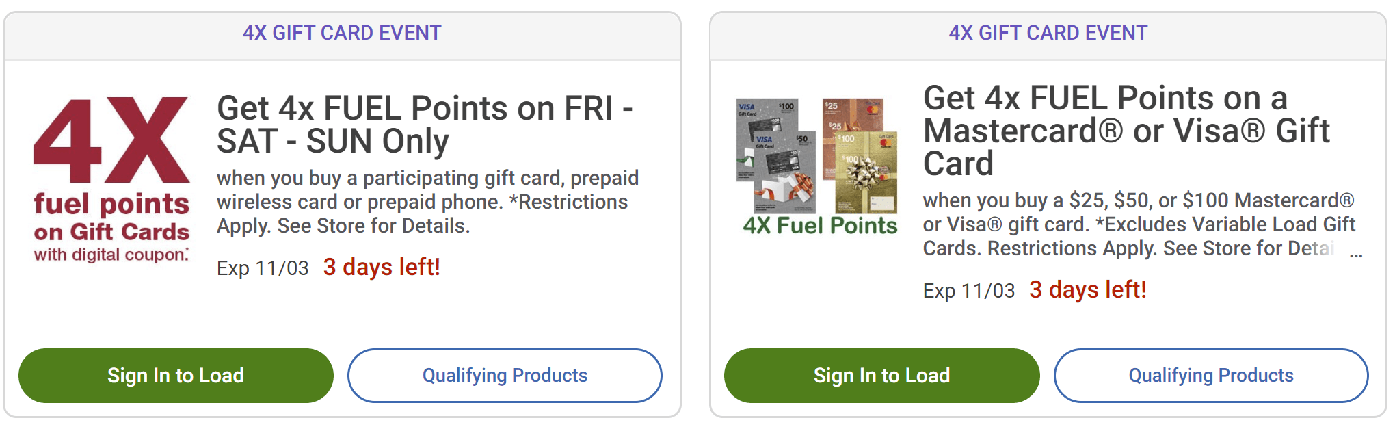Expand the truncated description ellipsis
This screenshot has width=1395, height=429.
1355,255
